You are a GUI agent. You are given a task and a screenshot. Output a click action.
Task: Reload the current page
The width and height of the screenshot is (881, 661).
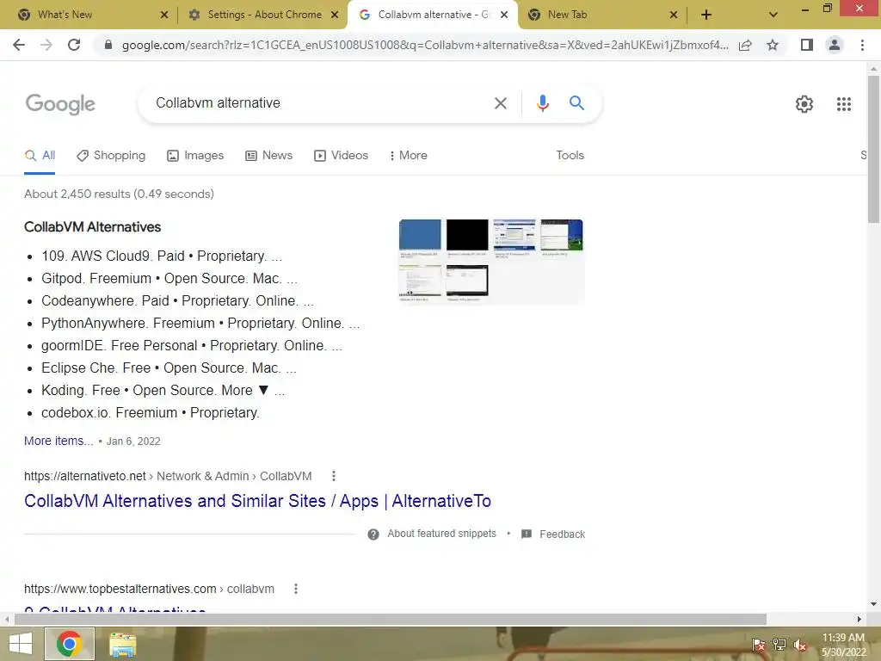click(74, 45)
